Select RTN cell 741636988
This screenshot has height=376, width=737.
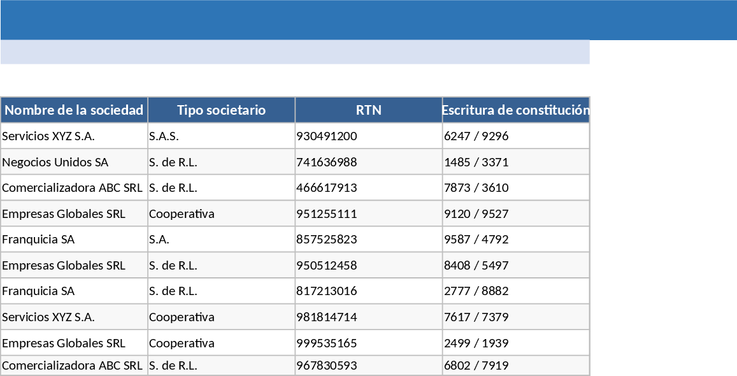point(368,162)
